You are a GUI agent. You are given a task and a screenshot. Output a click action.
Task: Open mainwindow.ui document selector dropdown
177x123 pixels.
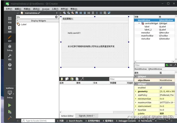(57, 13)
